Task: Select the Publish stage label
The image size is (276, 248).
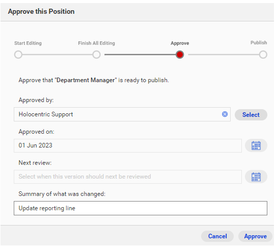Action: coord(259,43)
